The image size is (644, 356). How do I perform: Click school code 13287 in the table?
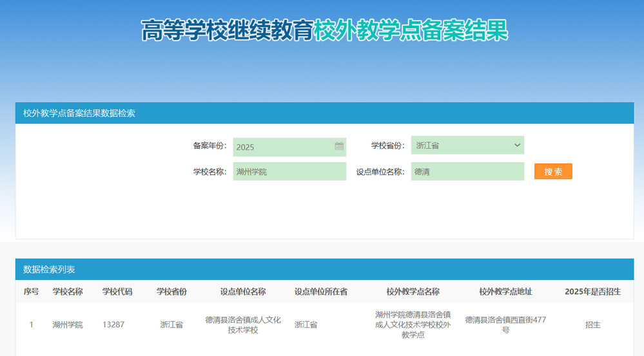point(113,325)
